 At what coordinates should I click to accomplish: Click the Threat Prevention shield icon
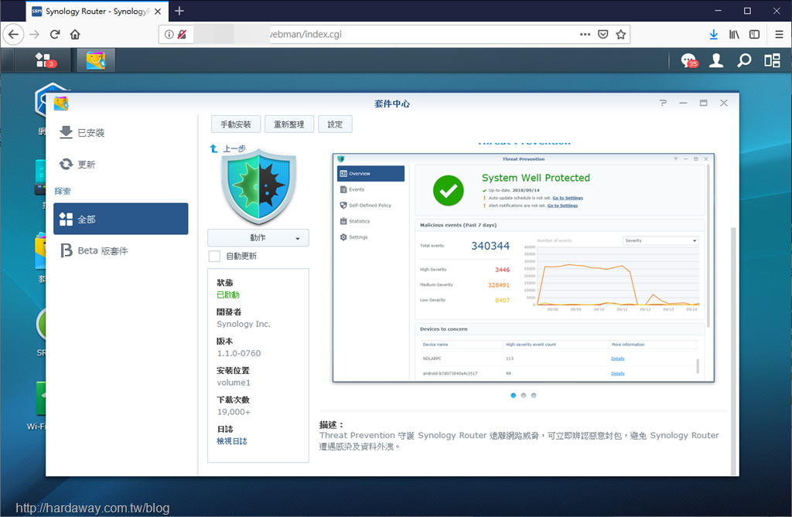pos(258,187)
